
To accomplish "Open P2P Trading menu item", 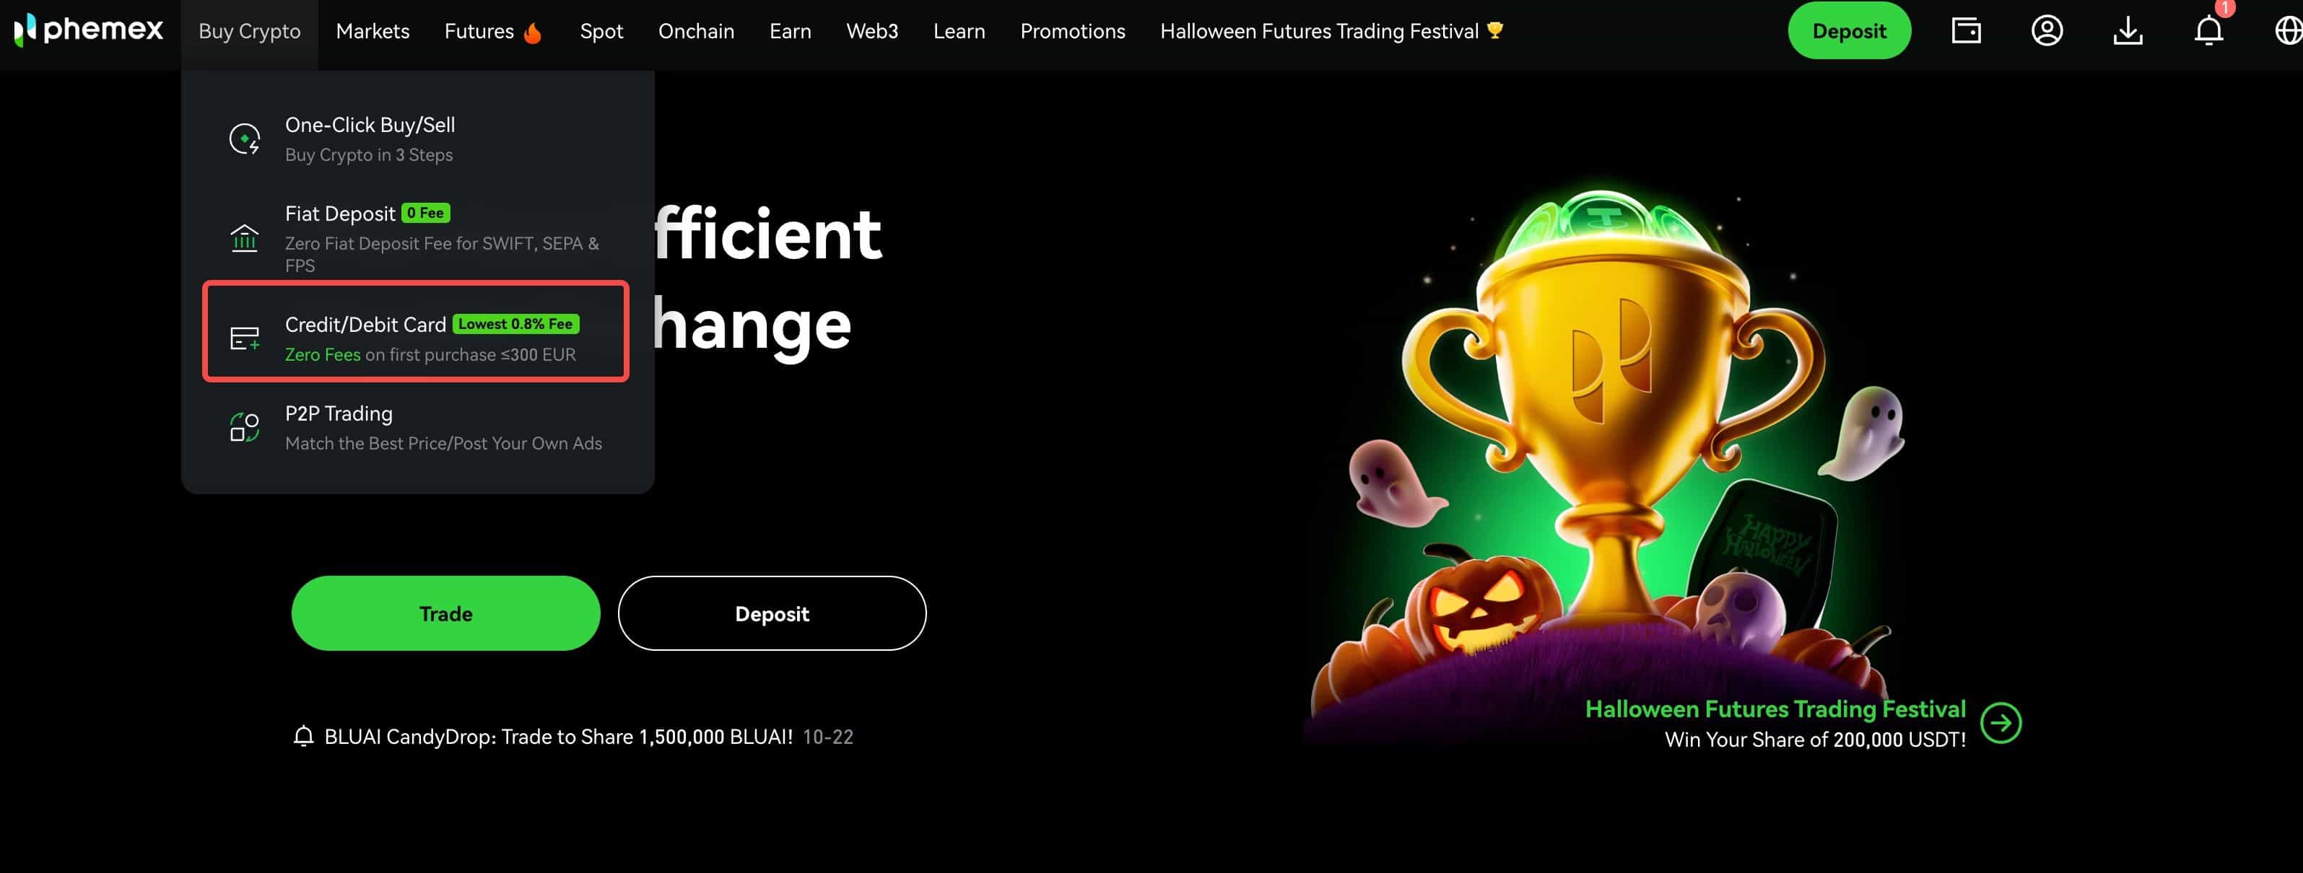I will point(417,428).
